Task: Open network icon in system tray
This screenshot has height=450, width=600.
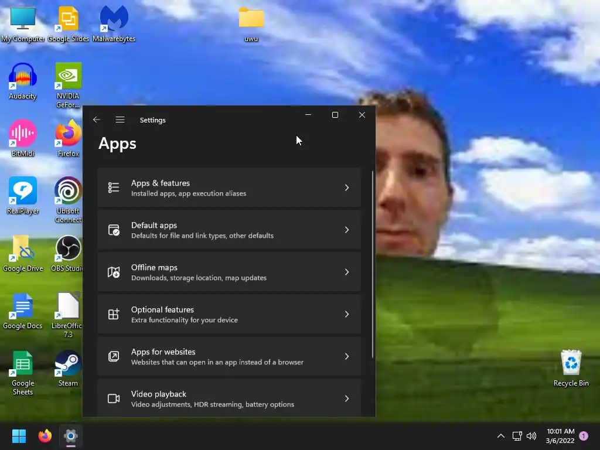Action: [517, 436]
